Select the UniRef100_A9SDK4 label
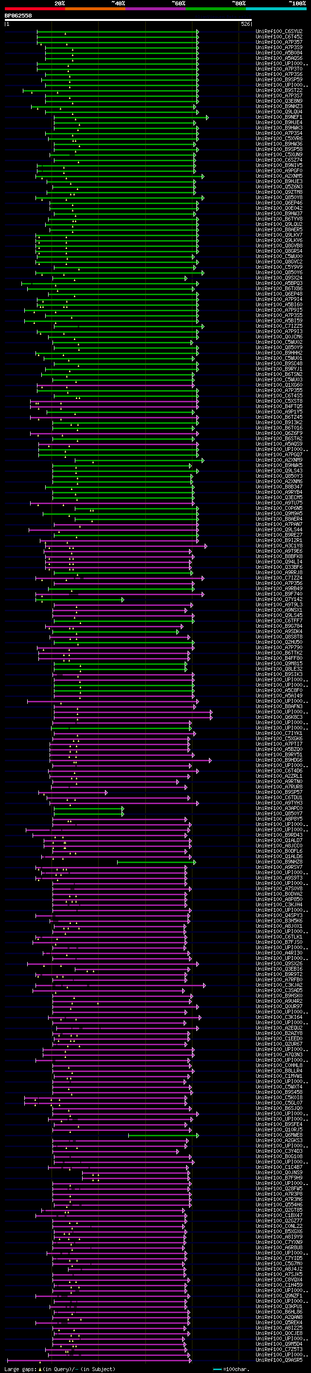 coord(279,632)
